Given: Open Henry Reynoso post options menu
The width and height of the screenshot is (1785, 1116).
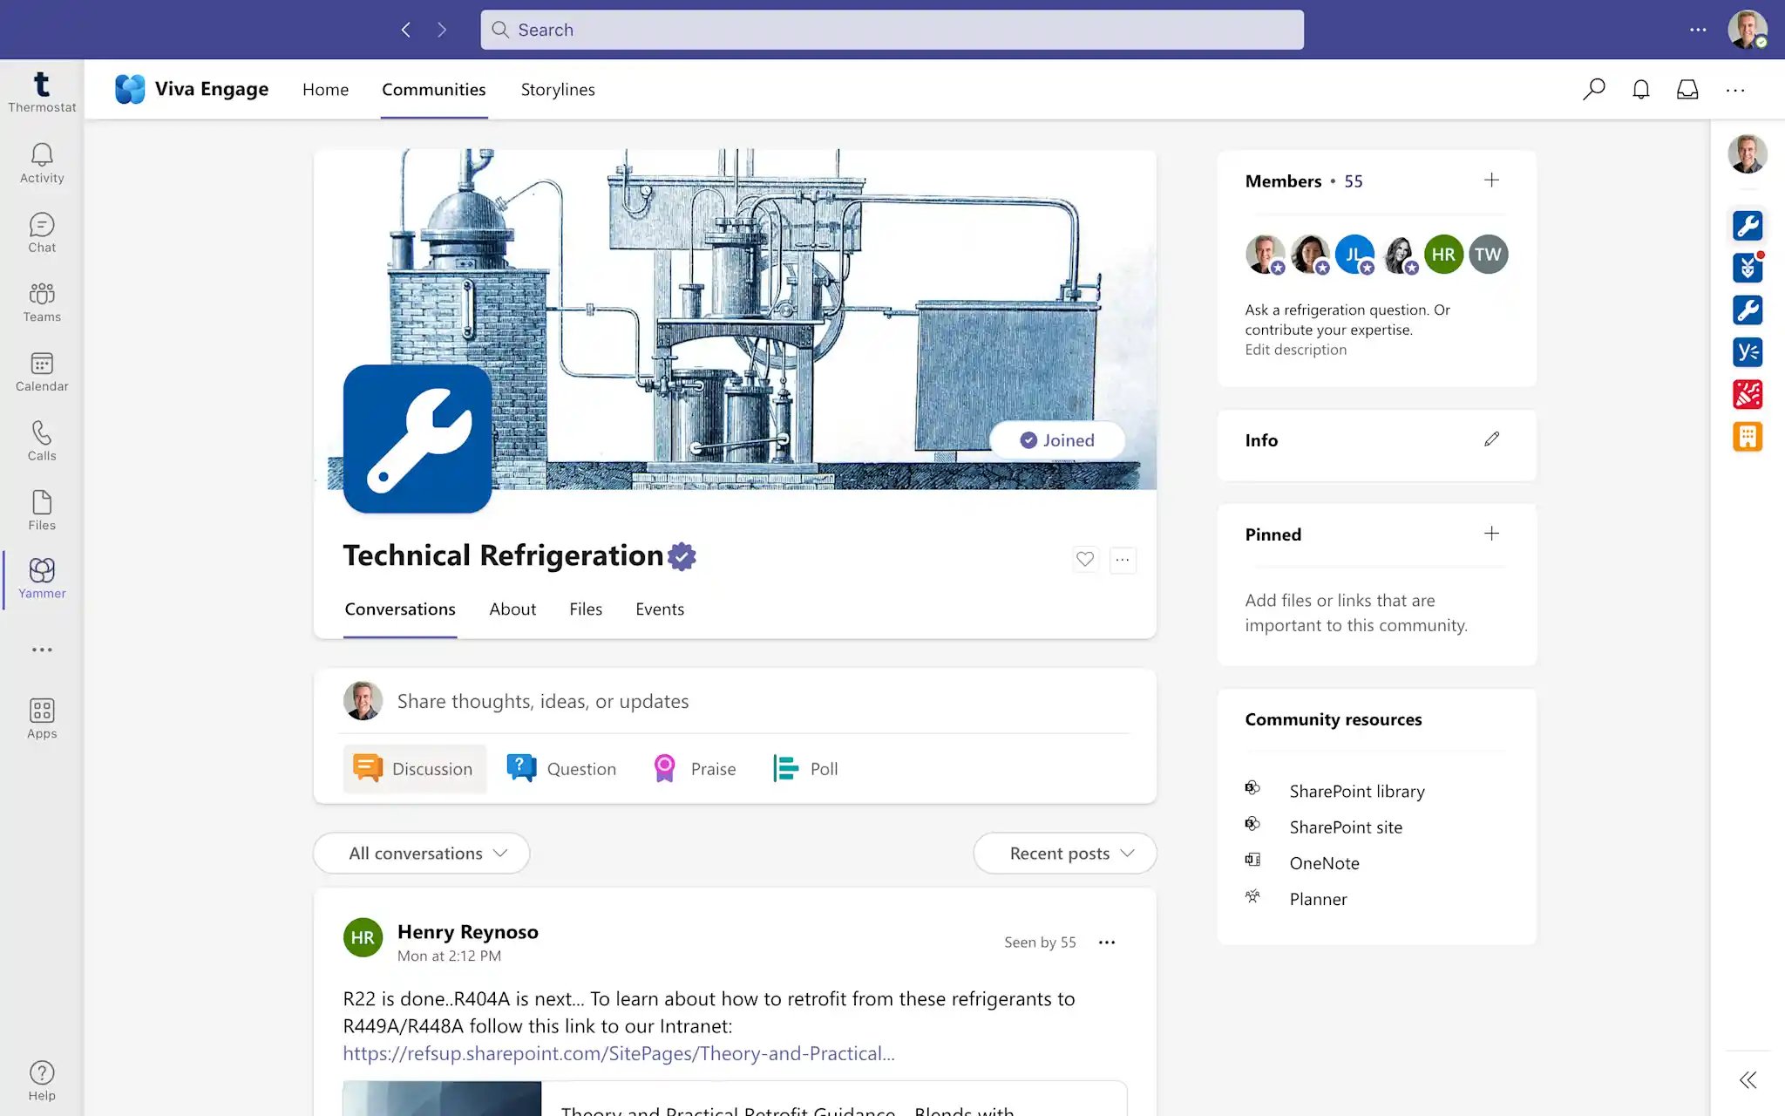Looking at the screenshot, I should (1106, 942).
